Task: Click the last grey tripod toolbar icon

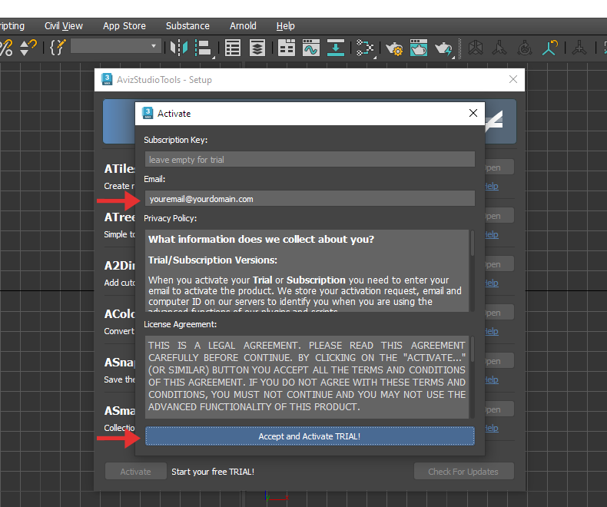Action: (579, 48)
